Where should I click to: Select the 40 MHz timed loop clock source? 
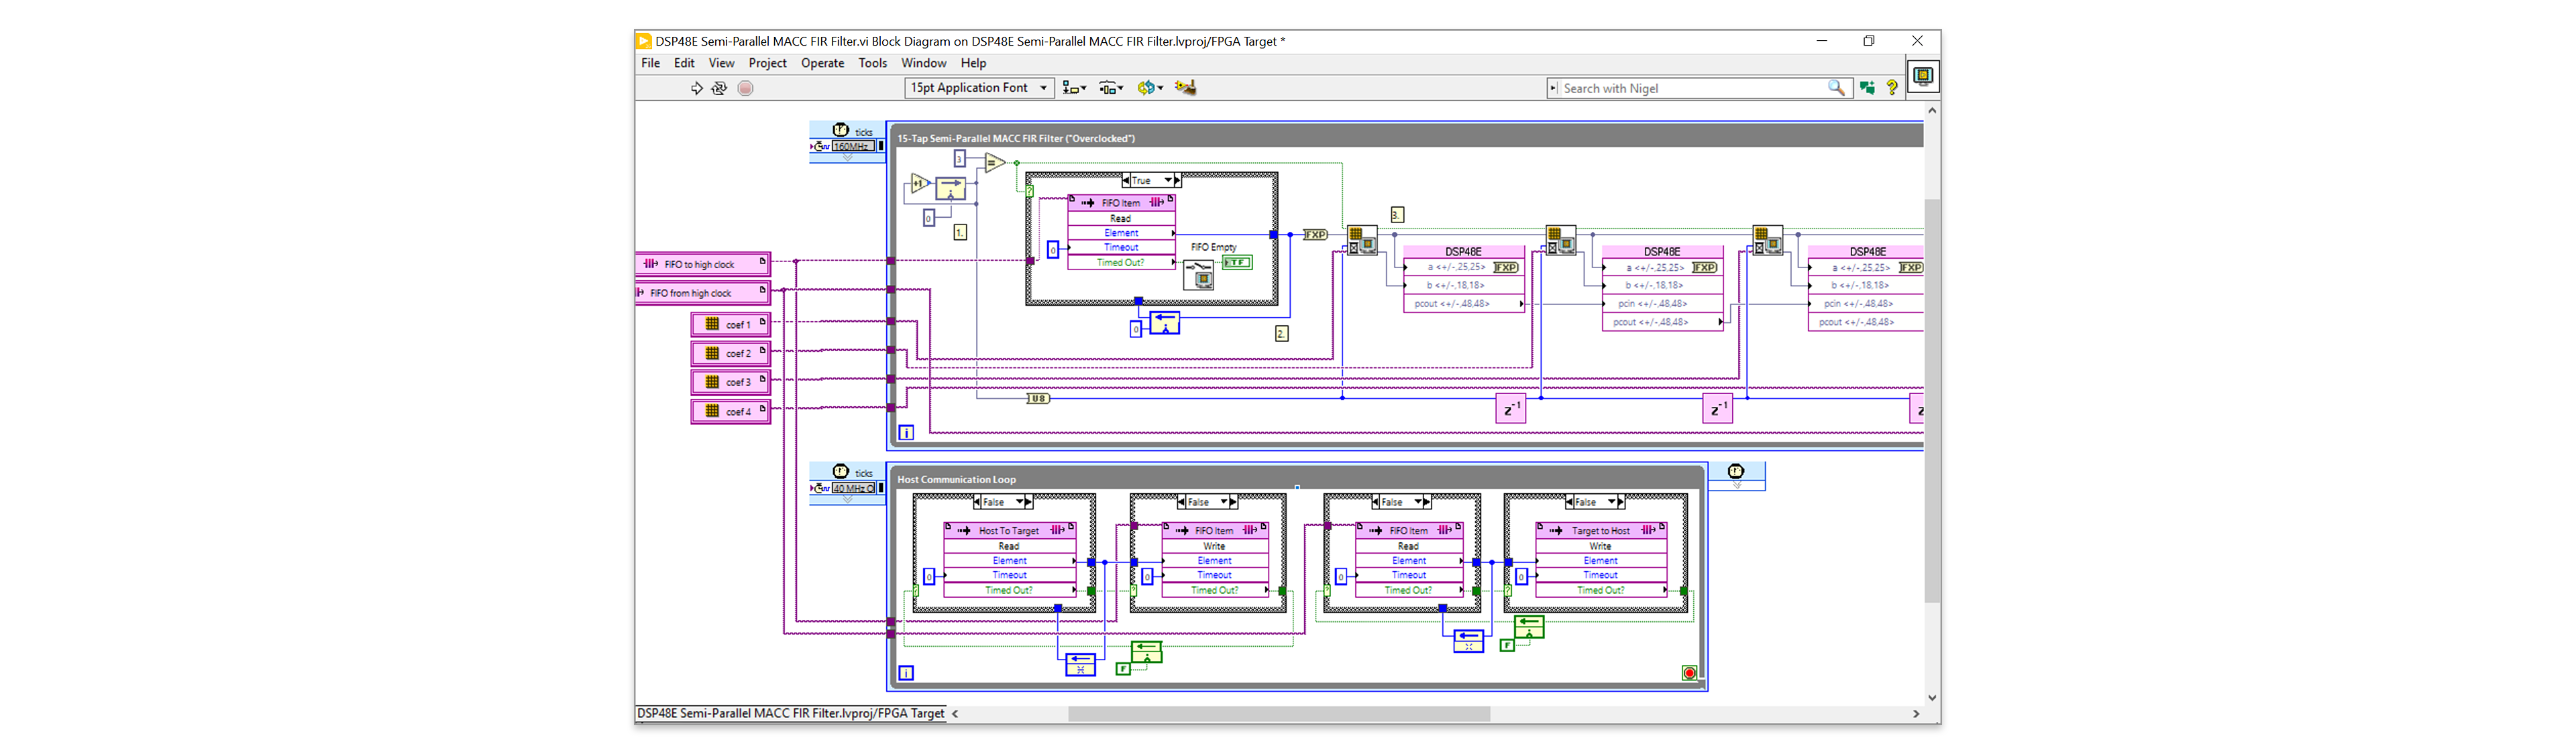pos(854,489)
